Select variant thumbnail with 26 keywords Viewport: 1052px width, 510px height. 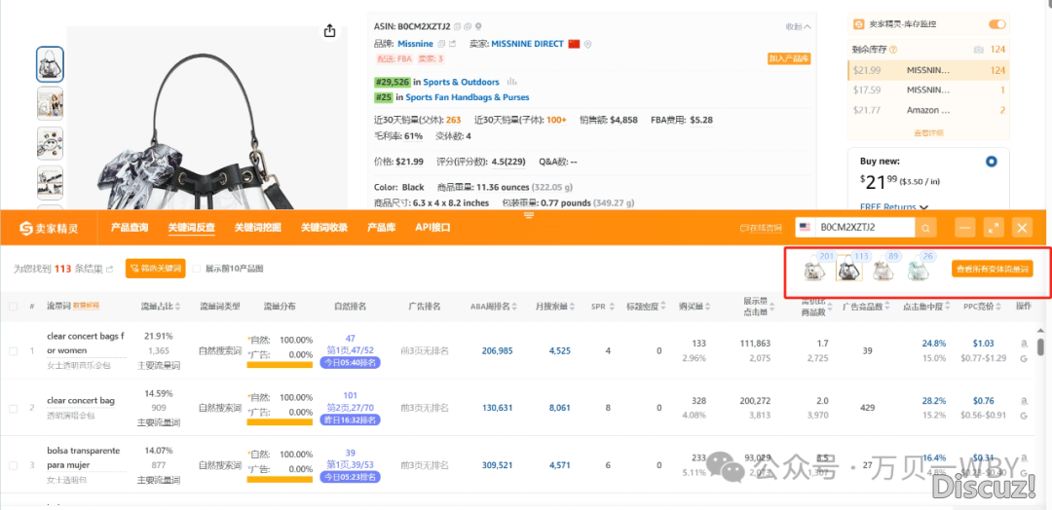tap(918, 270)
